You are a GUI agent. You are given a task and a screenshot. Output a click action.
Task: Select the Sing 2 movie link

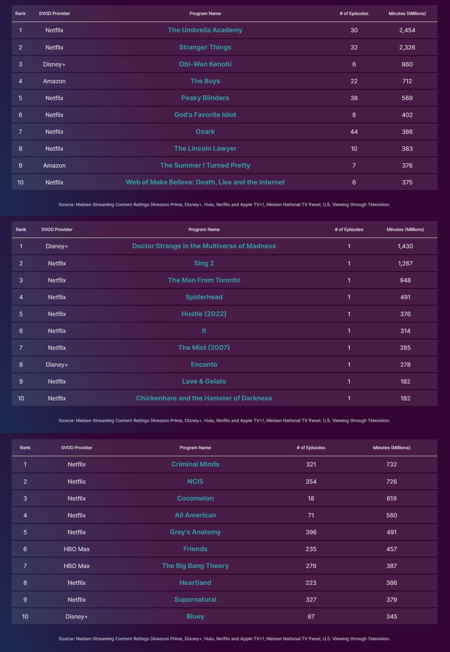point(204,263)
